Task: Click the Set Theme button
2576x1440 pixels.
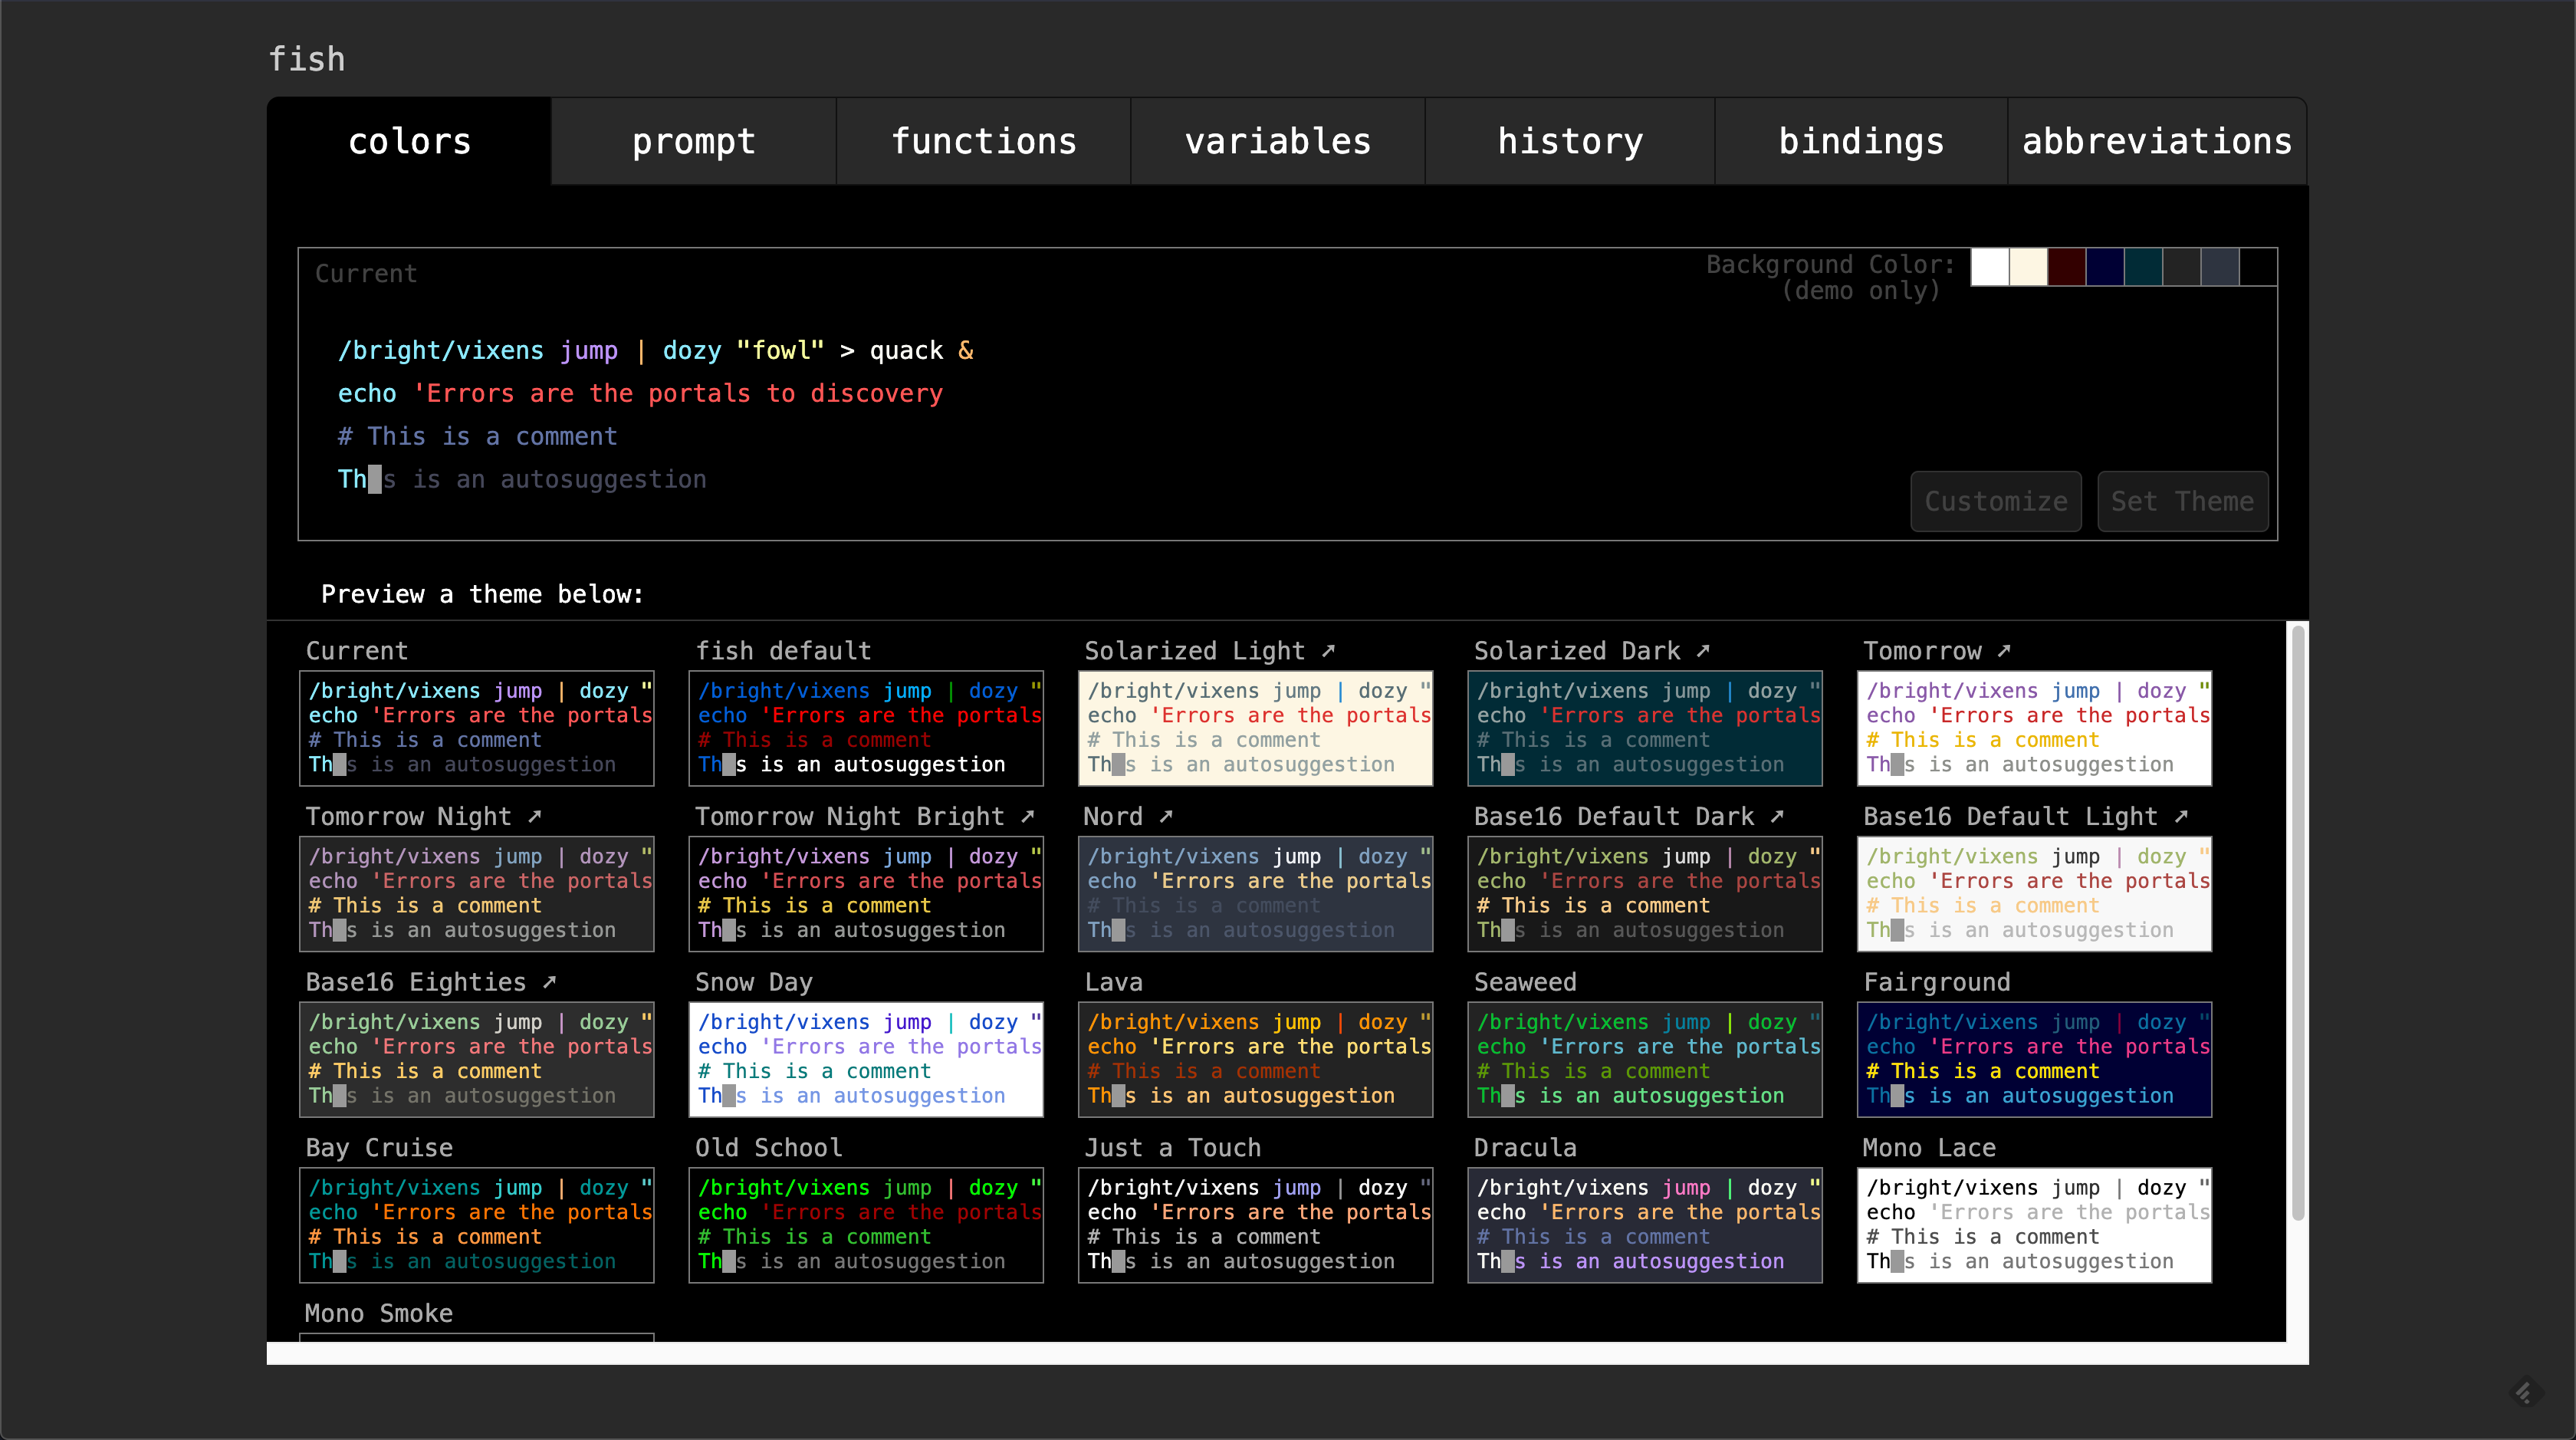Action: 2182,501
